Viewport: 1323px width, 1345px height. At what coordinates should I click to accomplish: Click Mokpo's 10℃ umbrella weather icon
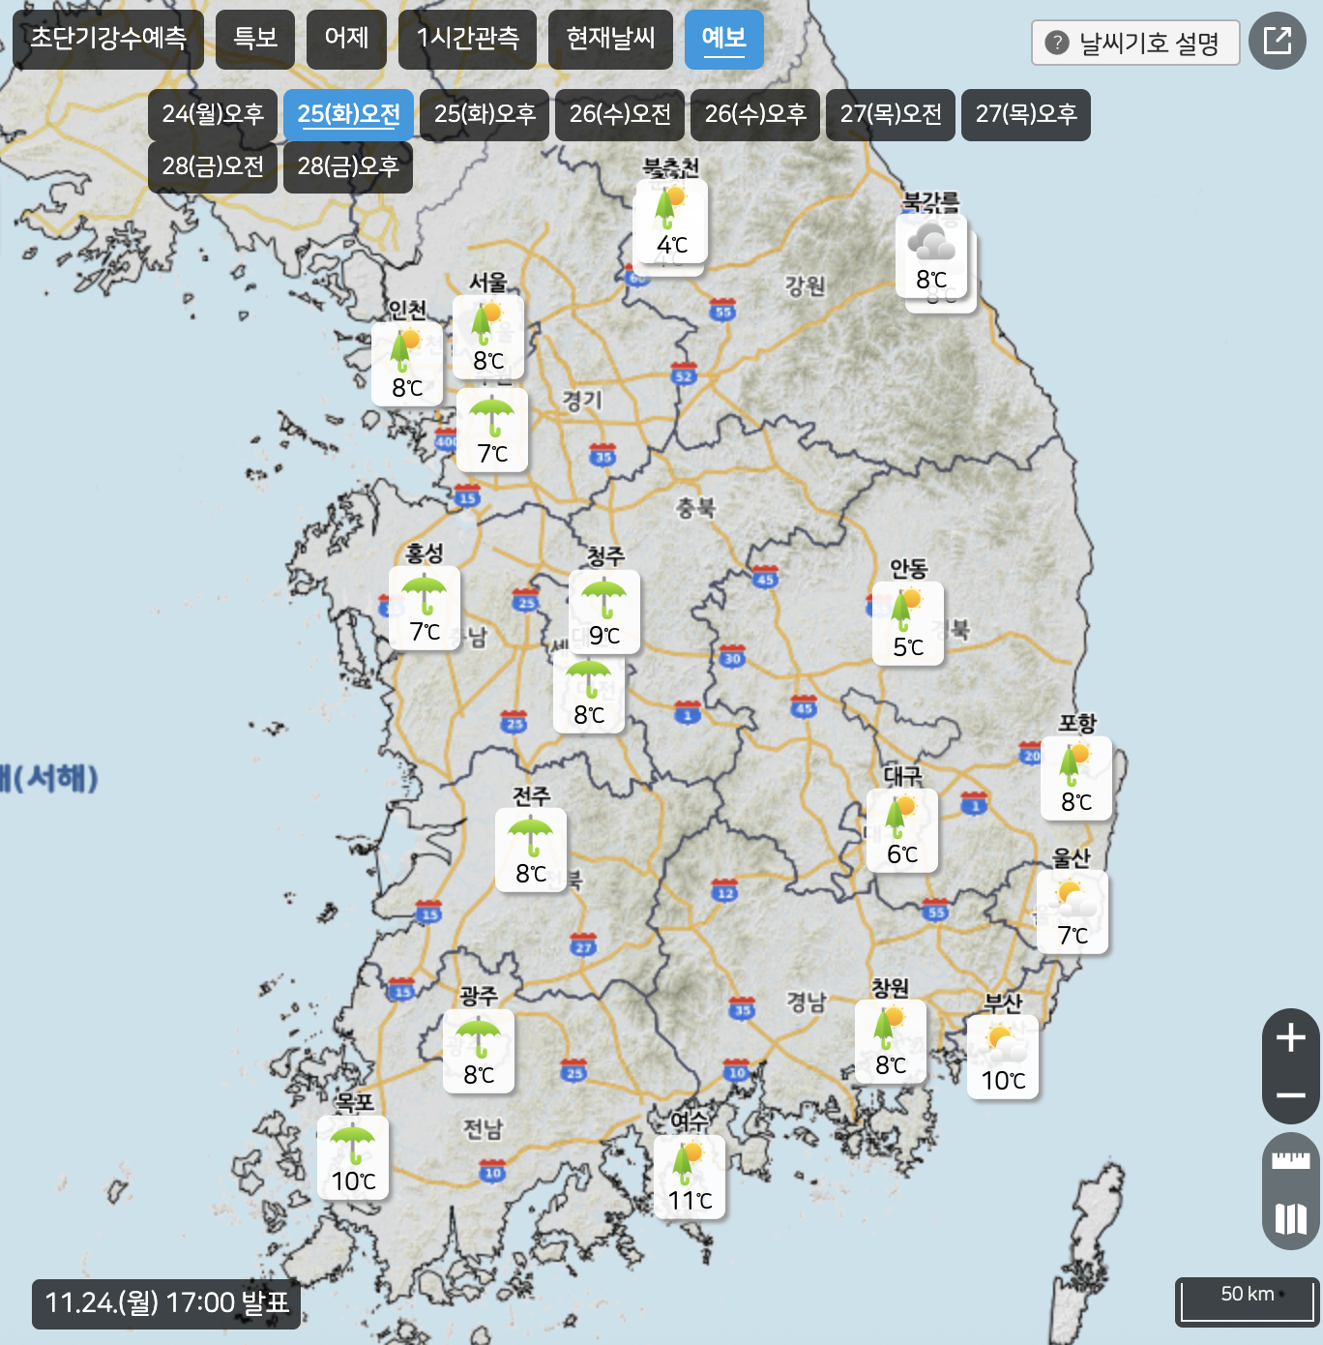click(353, 1157)
